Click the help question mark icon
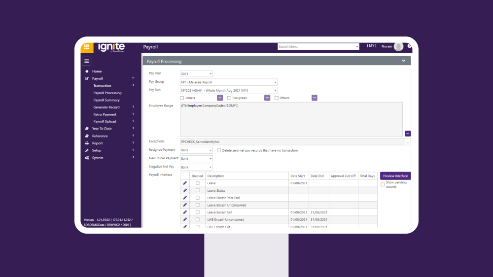The width and height of the screenshot is (493, 277). point(409,46)
